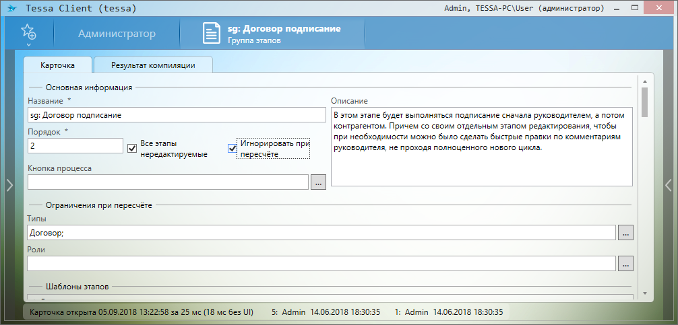
Task: Switch to the Администратор workspace tab
Action: click(x=117, y=34)
